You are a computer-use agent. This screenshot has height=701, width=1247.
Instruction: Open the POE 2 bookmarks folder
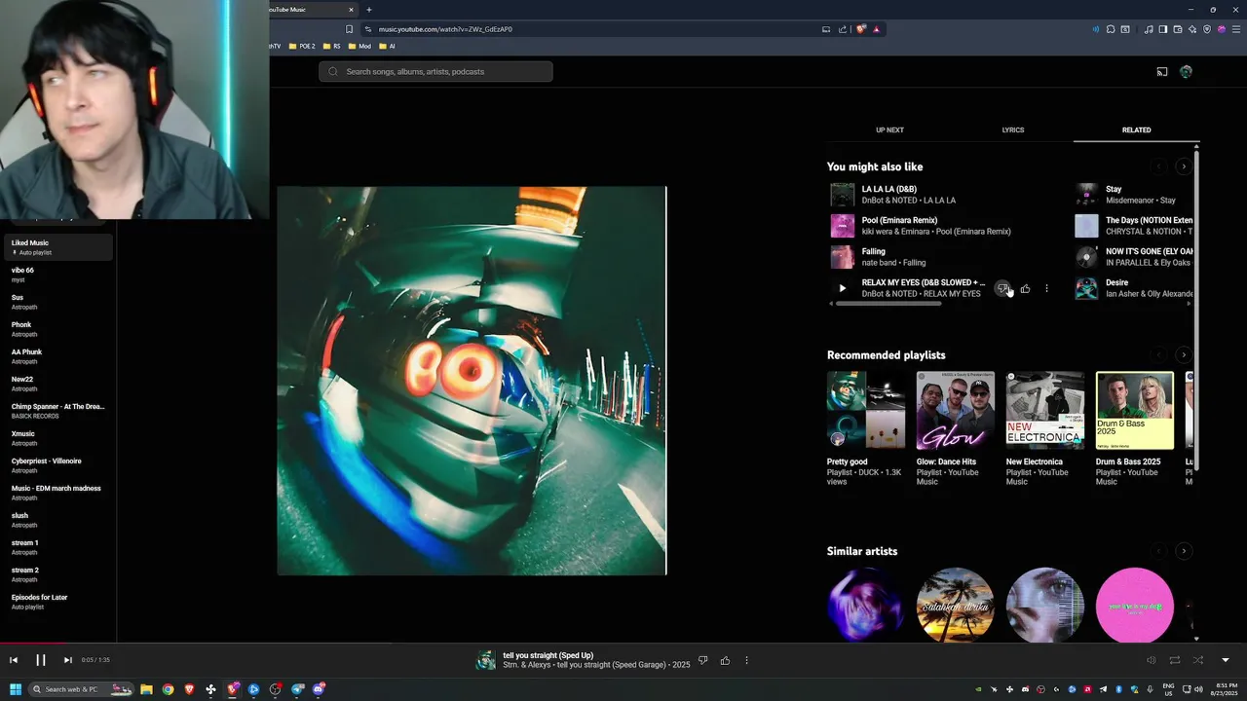click(x=302, y=46)
